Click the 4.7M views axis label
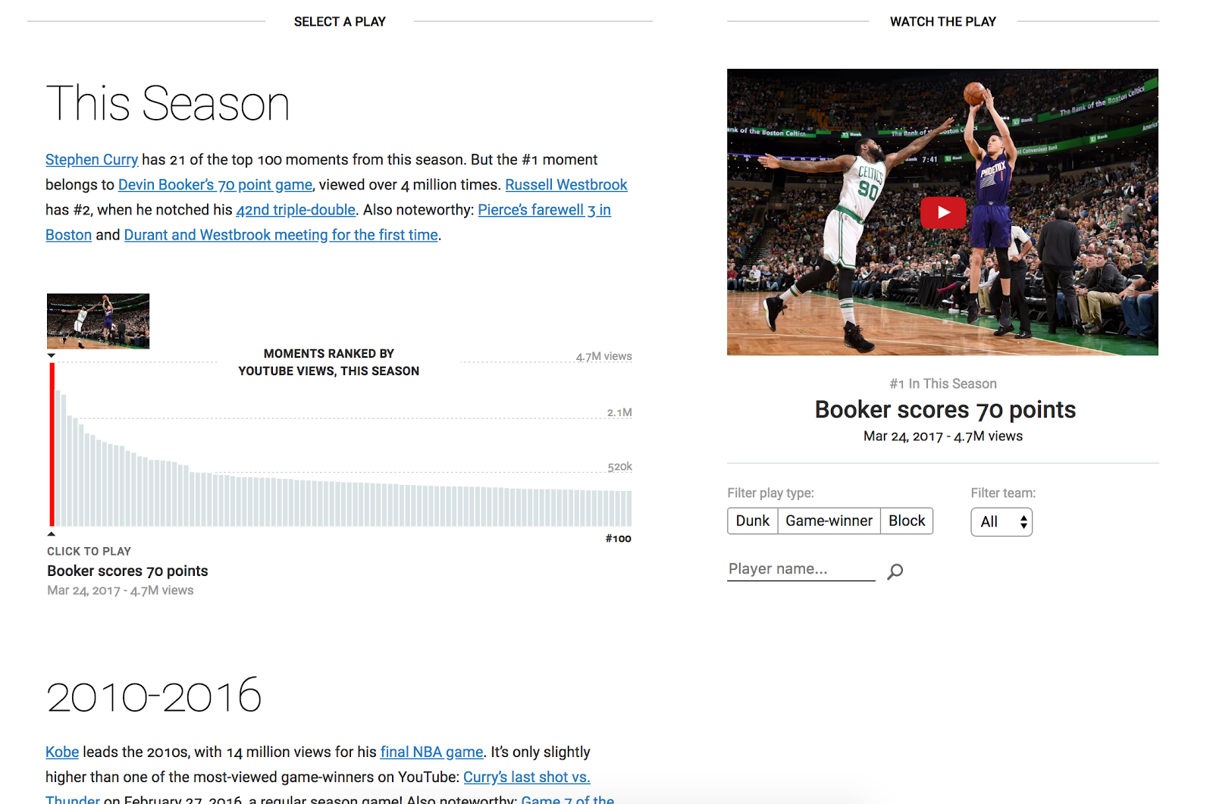The image size is (1213, 804). [x=603, y=356]
